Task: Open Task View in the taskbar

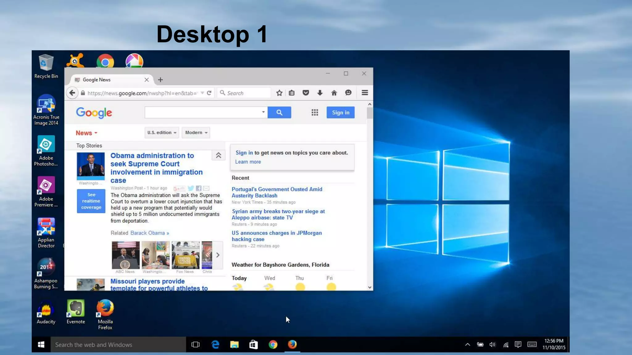Action: (196, 345)
